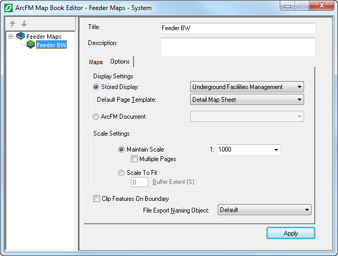Click the move down arrow icon
Screen dimensions: 338x256
pyautogui.click(x=23, y=24)
